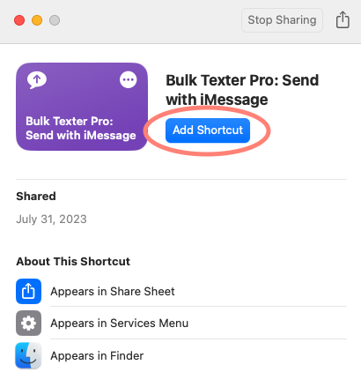Viewport: 361px width, 387px height.
Task: Click the 'About This Shortcut' heading
Action: click(x=73, y=261)
